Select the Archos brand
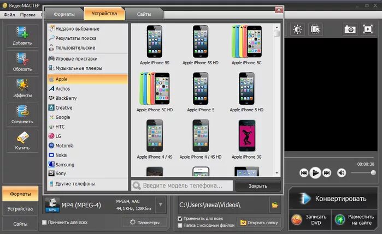The height and width of the screenshot is (234, 382). click(x=87, y=88)
